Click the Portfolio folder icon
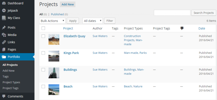217x100 pixels. (4, 57)
